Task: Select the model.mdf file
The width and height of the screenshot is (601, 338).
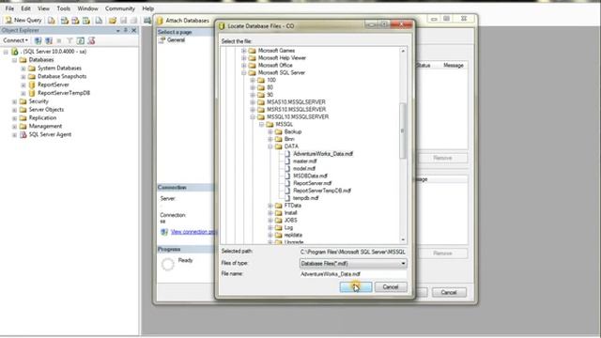Action: point(304,169)
